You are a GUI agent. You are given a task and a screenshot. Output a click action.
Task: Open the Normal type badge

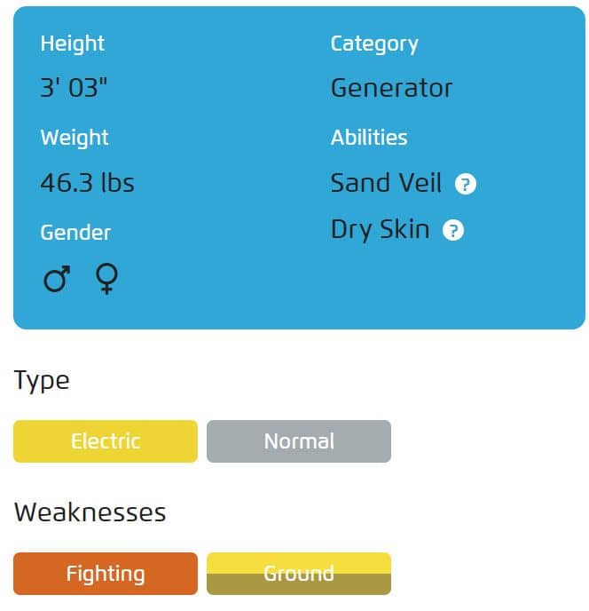(299, 441)
